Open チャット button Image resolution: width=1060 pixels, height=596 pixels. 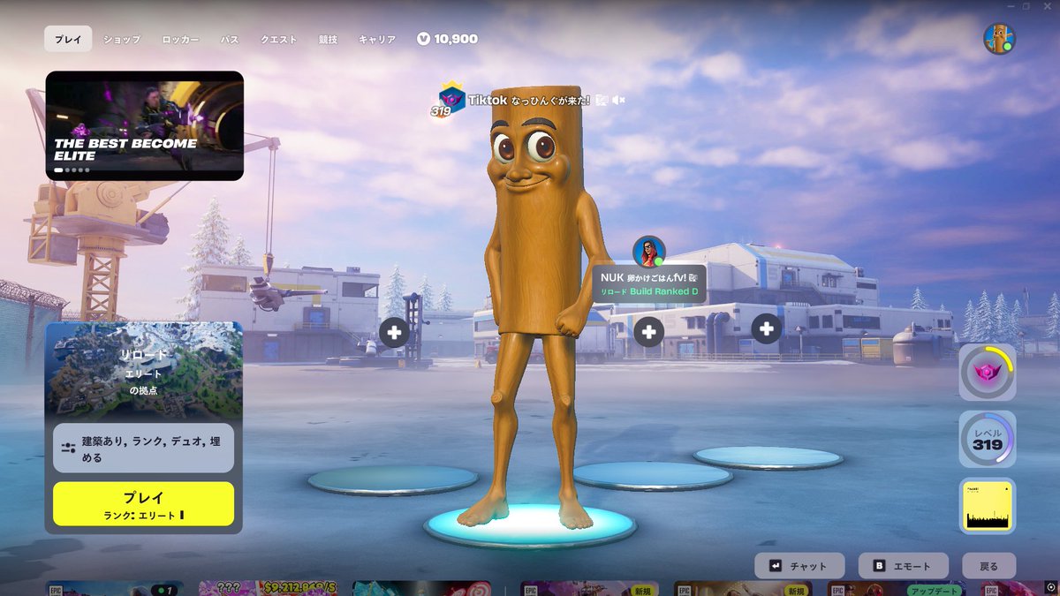(799, 566)
